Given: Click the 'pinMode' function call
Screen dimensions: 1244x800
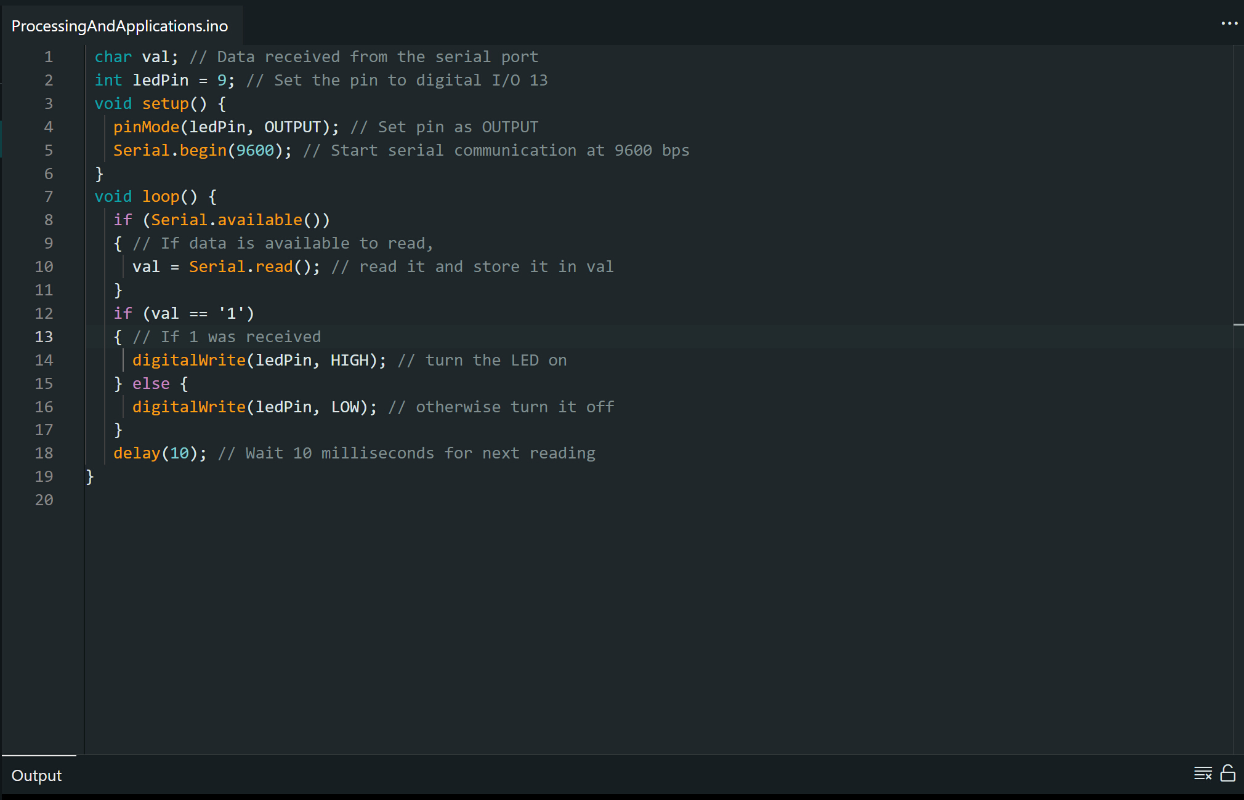Looking at the screenshot, I should point(147,127).
